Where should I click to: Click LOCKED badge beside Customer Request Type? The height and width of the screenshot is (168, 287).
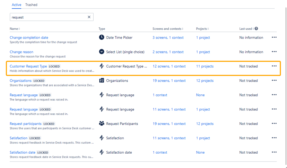click(x=54, y=66)
